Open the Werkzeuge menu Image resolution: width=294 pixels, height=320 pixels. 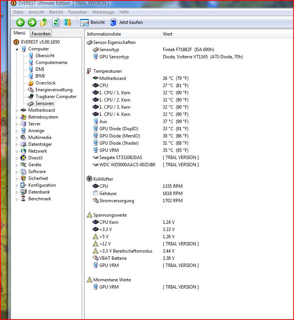tap(103, 12)
